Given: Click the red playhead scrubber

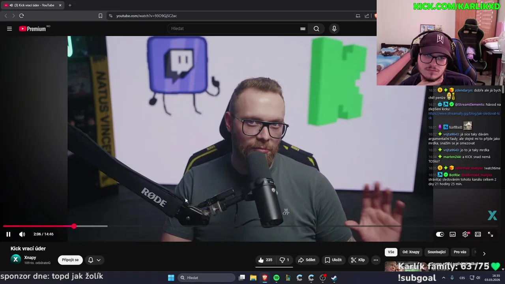Looking at the screenshot, I should coord(74,226).
